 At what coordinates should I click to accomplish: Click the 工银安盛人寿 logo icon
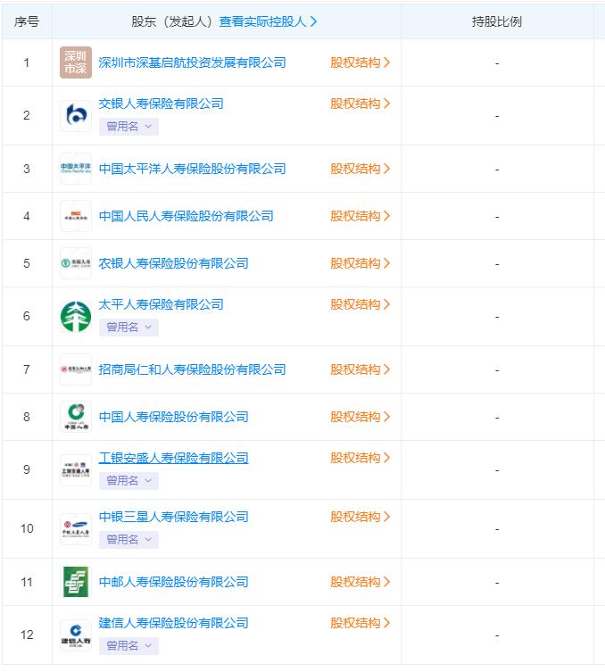[x=76, y=470]
